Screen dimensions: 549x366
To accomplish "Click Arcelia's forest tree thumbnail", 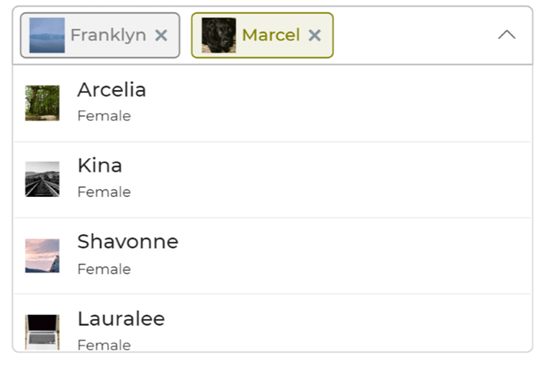I will click(42, 103).
